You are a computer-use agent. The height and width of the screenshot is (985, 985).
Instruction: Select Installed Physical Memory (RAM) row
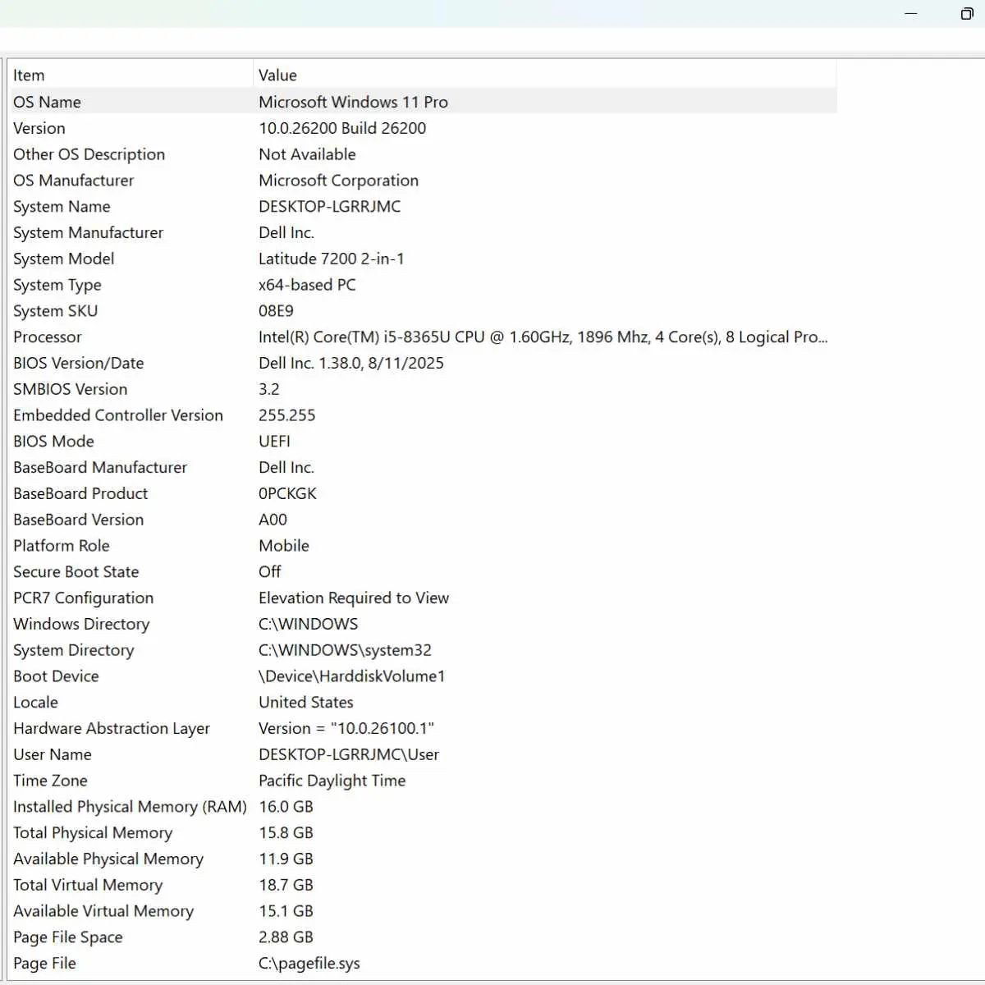tap(422, 807)
